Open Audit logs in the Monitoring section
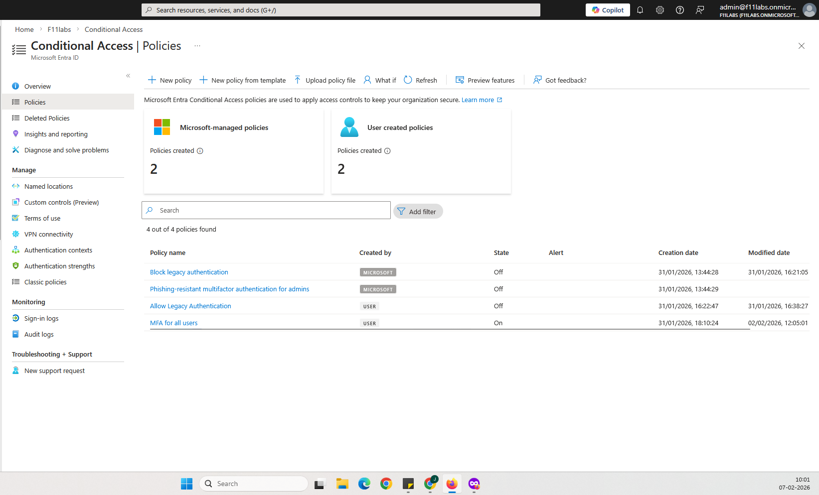This screenshot has width=819, height=495. [38, 334]
